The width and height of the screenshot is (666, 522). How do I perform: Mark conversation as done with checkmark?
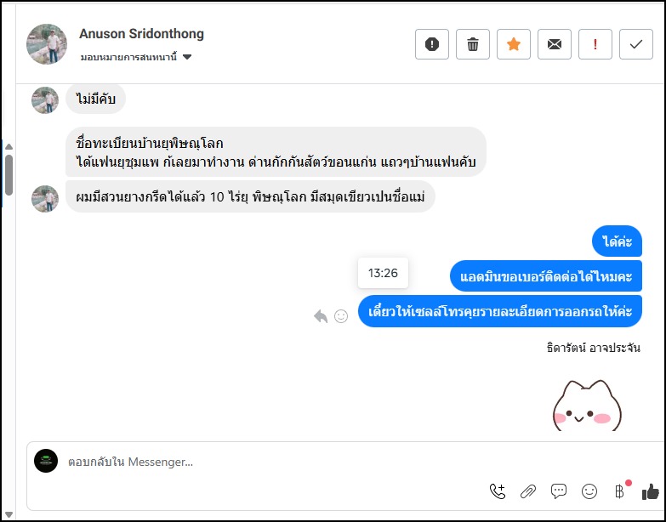(x=635, y=44)
